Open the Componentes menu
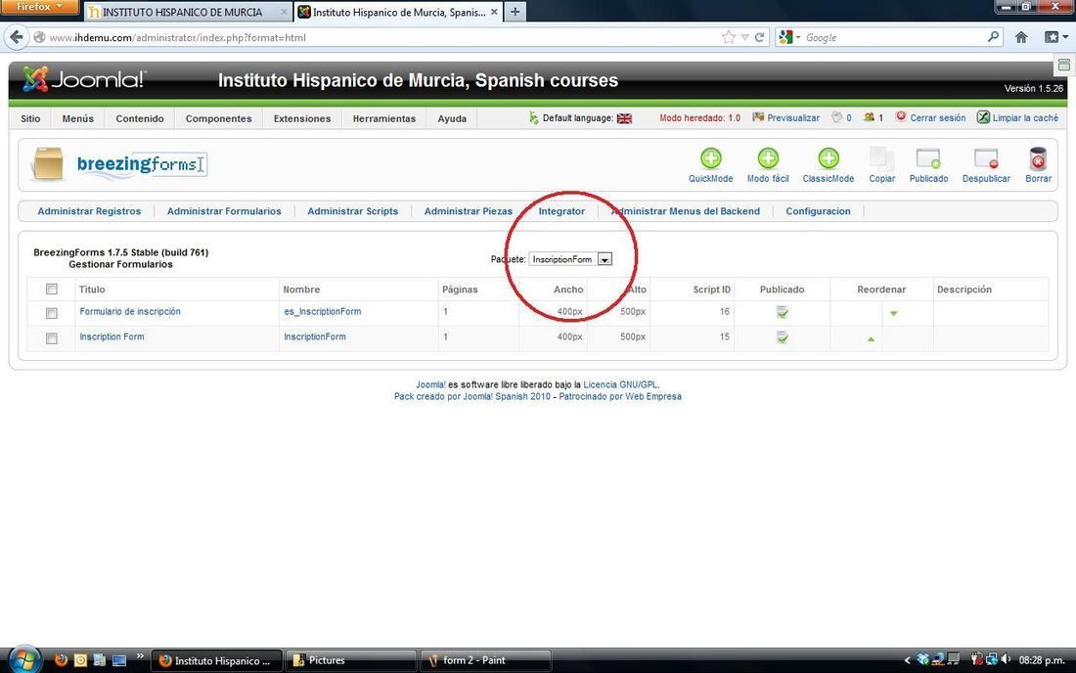The image size is (1076, 673). click(219, 118)
